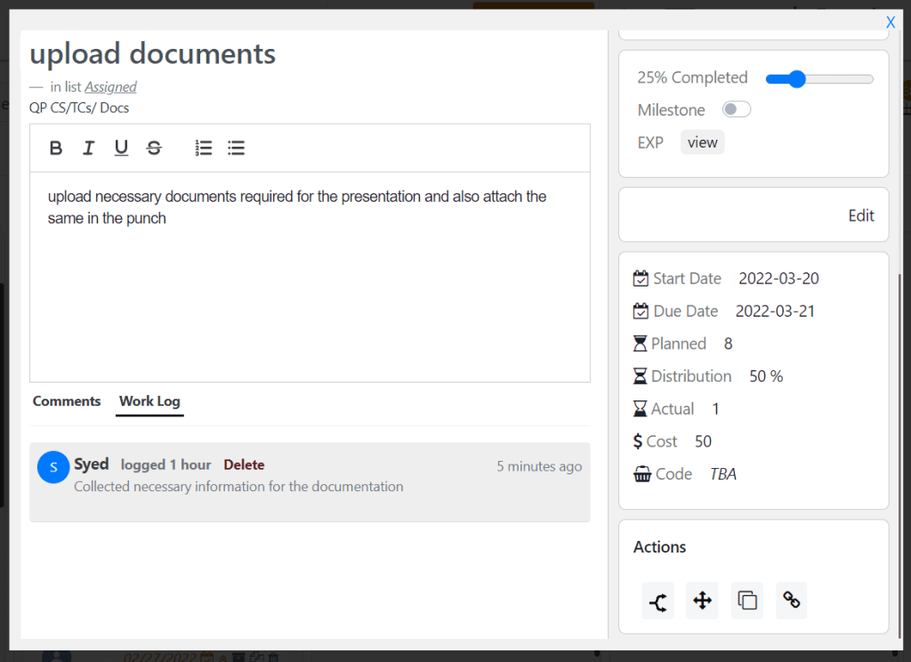911x662 pixels.
Task: Click the Actual hours value 1
Action: 716,408
